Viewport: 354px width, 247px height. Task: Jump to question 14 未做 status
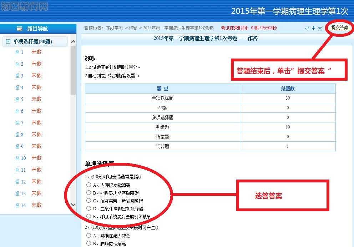(x=36, y=205)
